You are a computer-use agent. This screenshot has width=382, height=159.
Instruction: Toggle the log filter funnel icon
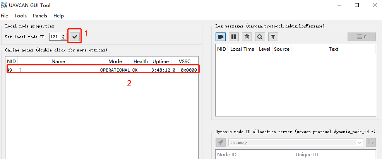pyautogui.click(x=273, y=37)
